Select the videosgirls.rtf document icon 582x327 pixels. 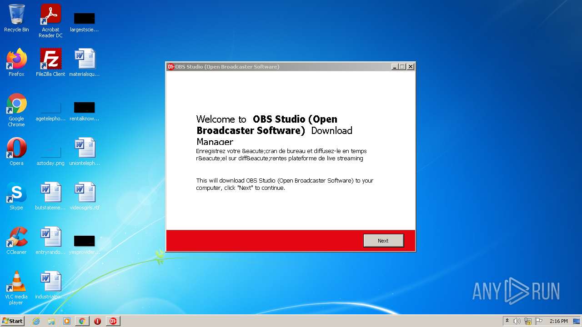(x=85, y=196)
